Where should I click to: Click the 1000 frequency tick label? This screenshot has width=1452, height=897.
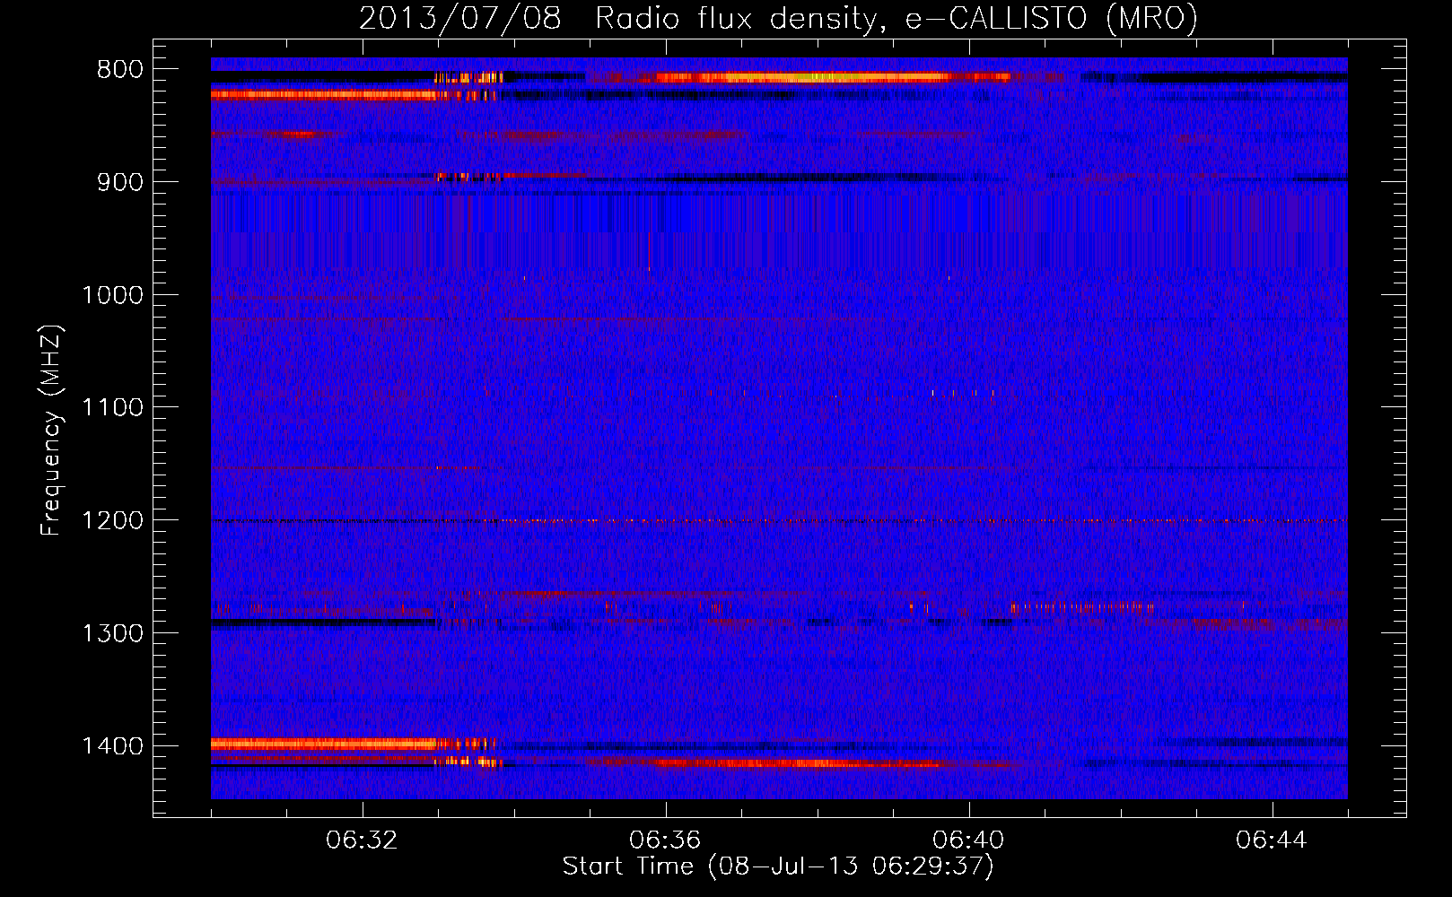pyautogui.click(x=112, y=295)
